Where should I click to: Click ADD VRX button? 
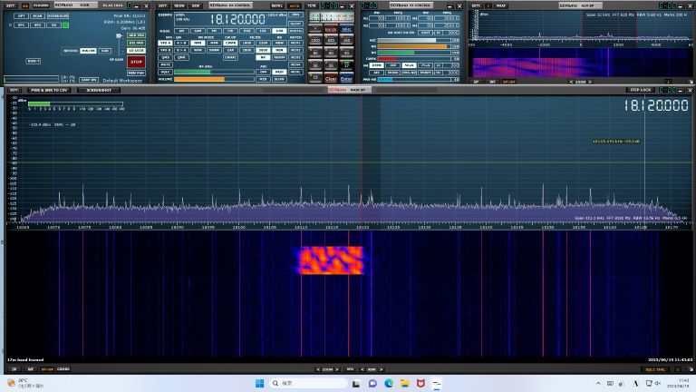pos(136,35)
